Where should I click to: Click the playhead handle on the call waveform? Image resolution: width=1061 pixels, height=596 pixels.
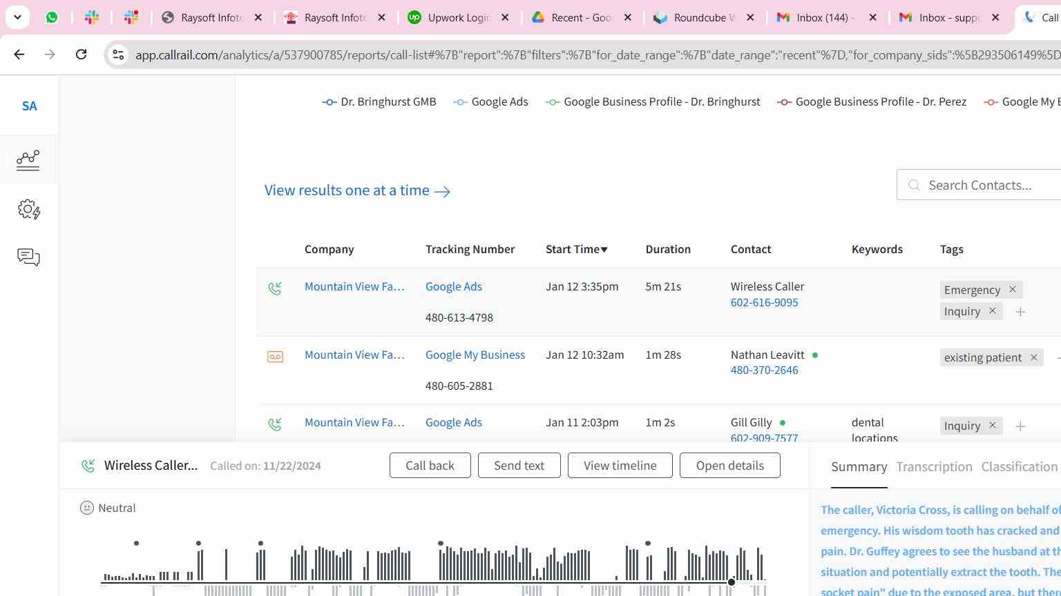(x=732, y=582)
